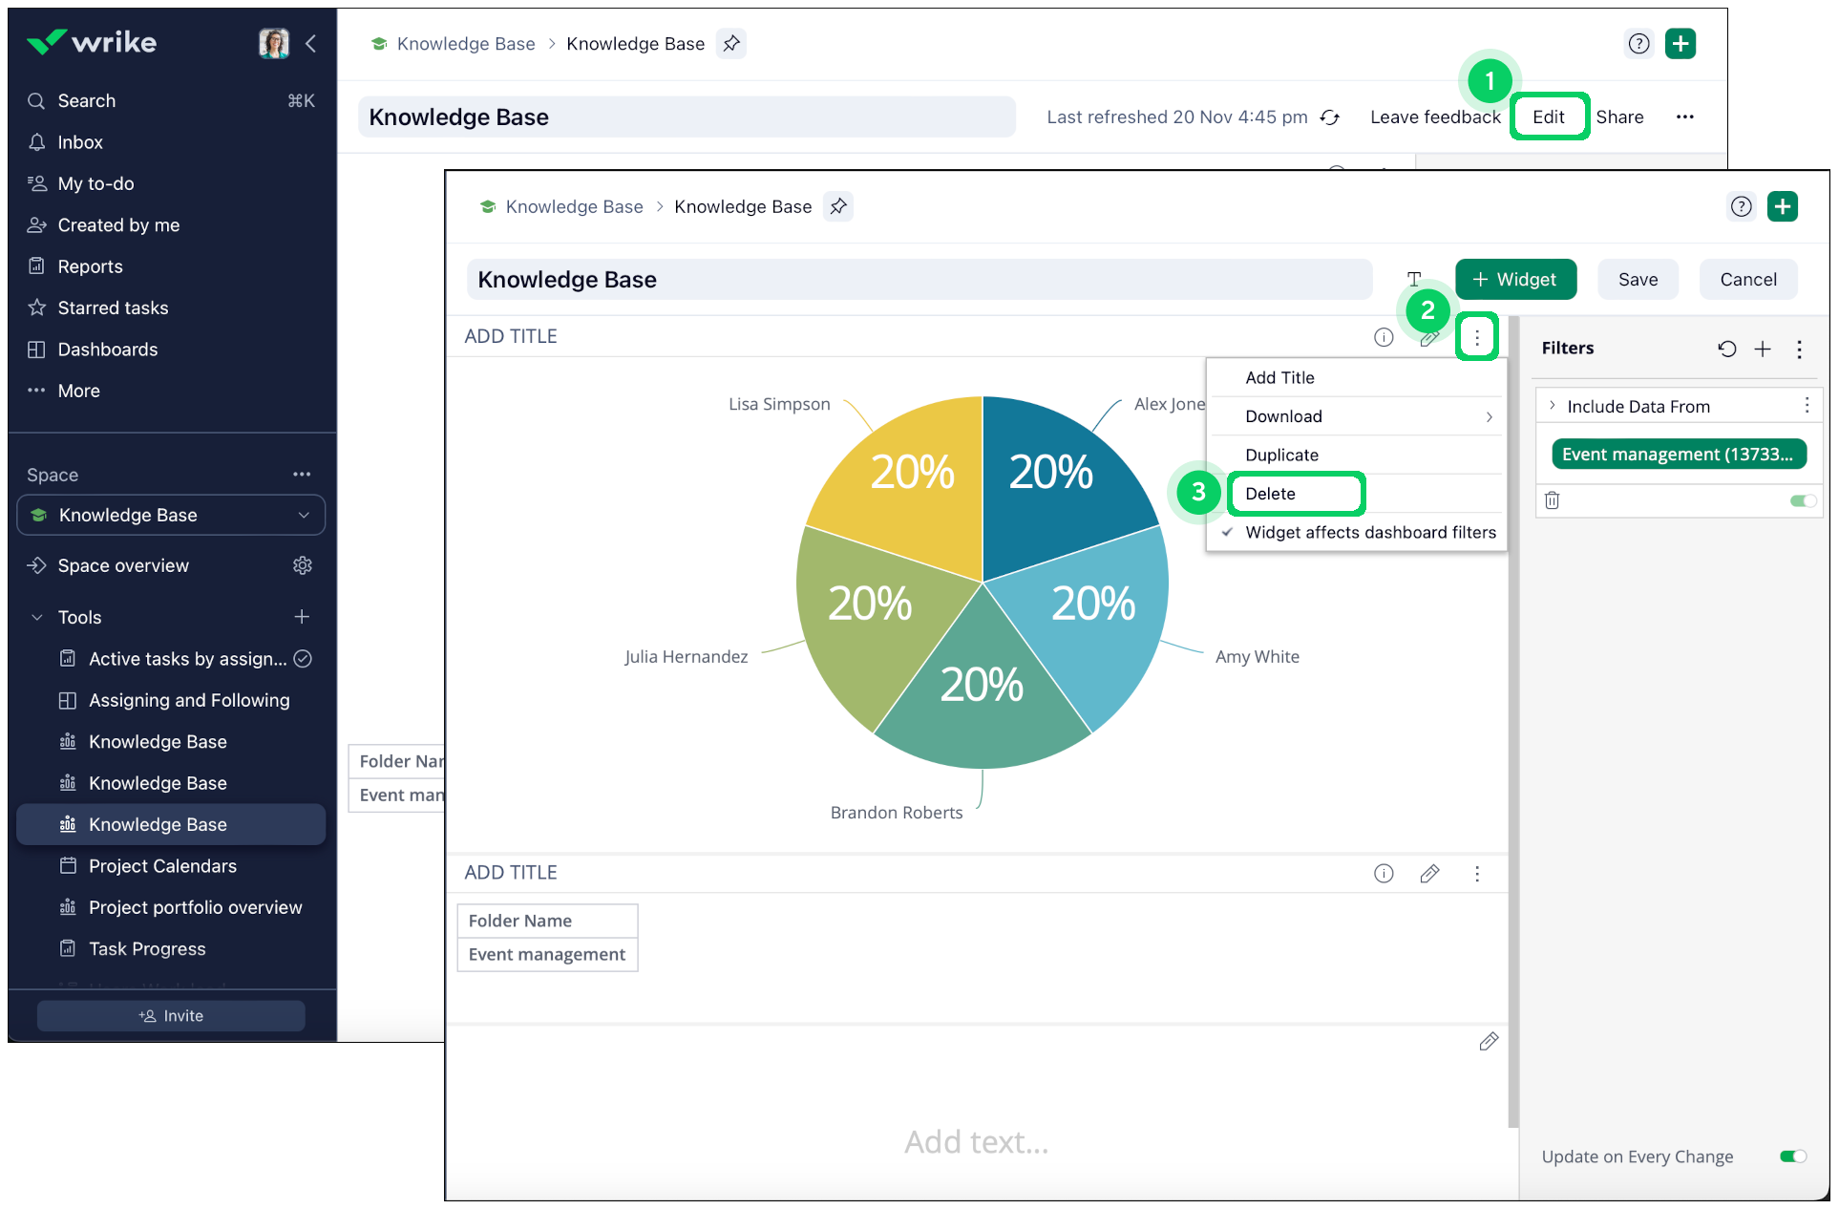Image resolution: width=1839 pixels, height=1209 pixels.
Task: Click the pin icon beside the breadcrumb
Action: [x=837, y=206]
